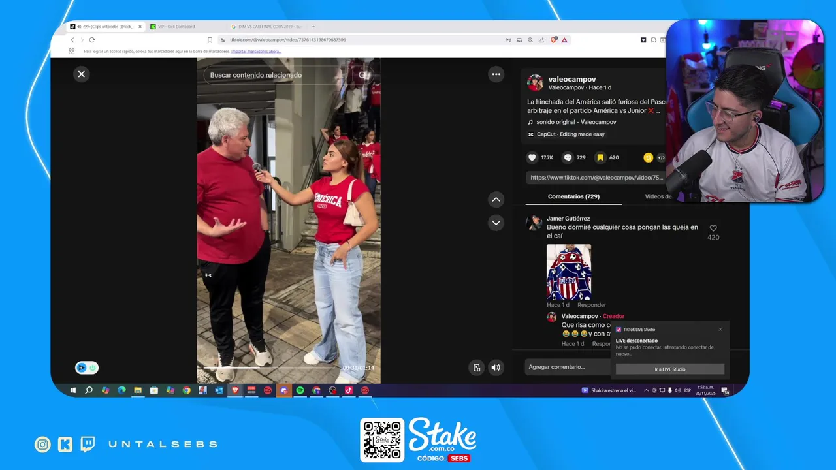
Task: Open the Windows Start menu
Action: (73, 390)
